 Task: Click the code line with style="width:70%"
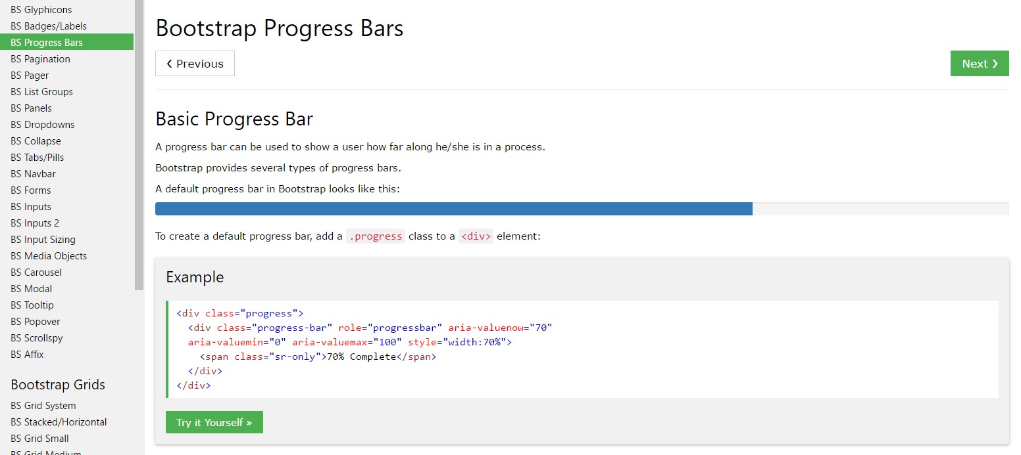349,342
